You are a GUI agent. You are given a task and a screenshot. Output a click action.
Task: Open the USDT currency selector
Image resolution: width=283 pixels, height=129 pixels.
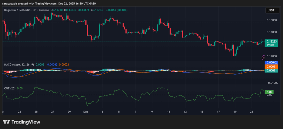271,10
